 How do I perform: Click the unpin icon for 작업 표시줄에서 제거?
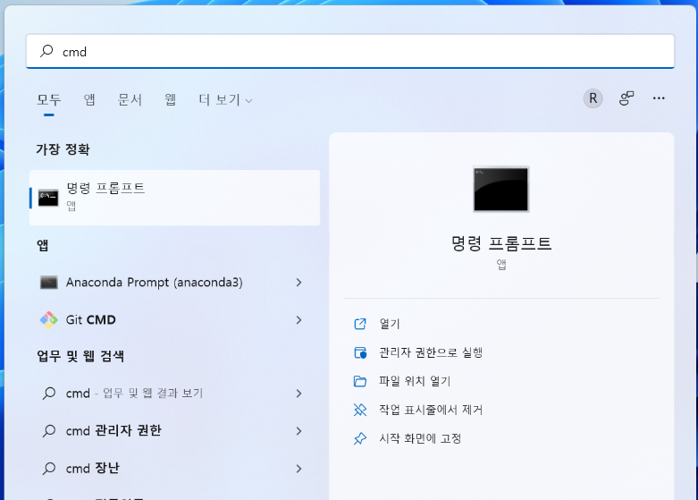(x=360, y=410)
